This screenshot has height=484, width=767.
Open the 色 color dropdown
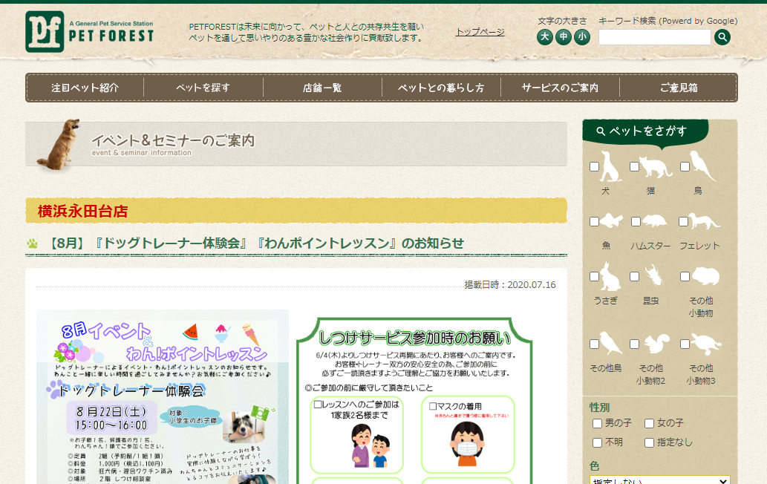tap(660, 480)
